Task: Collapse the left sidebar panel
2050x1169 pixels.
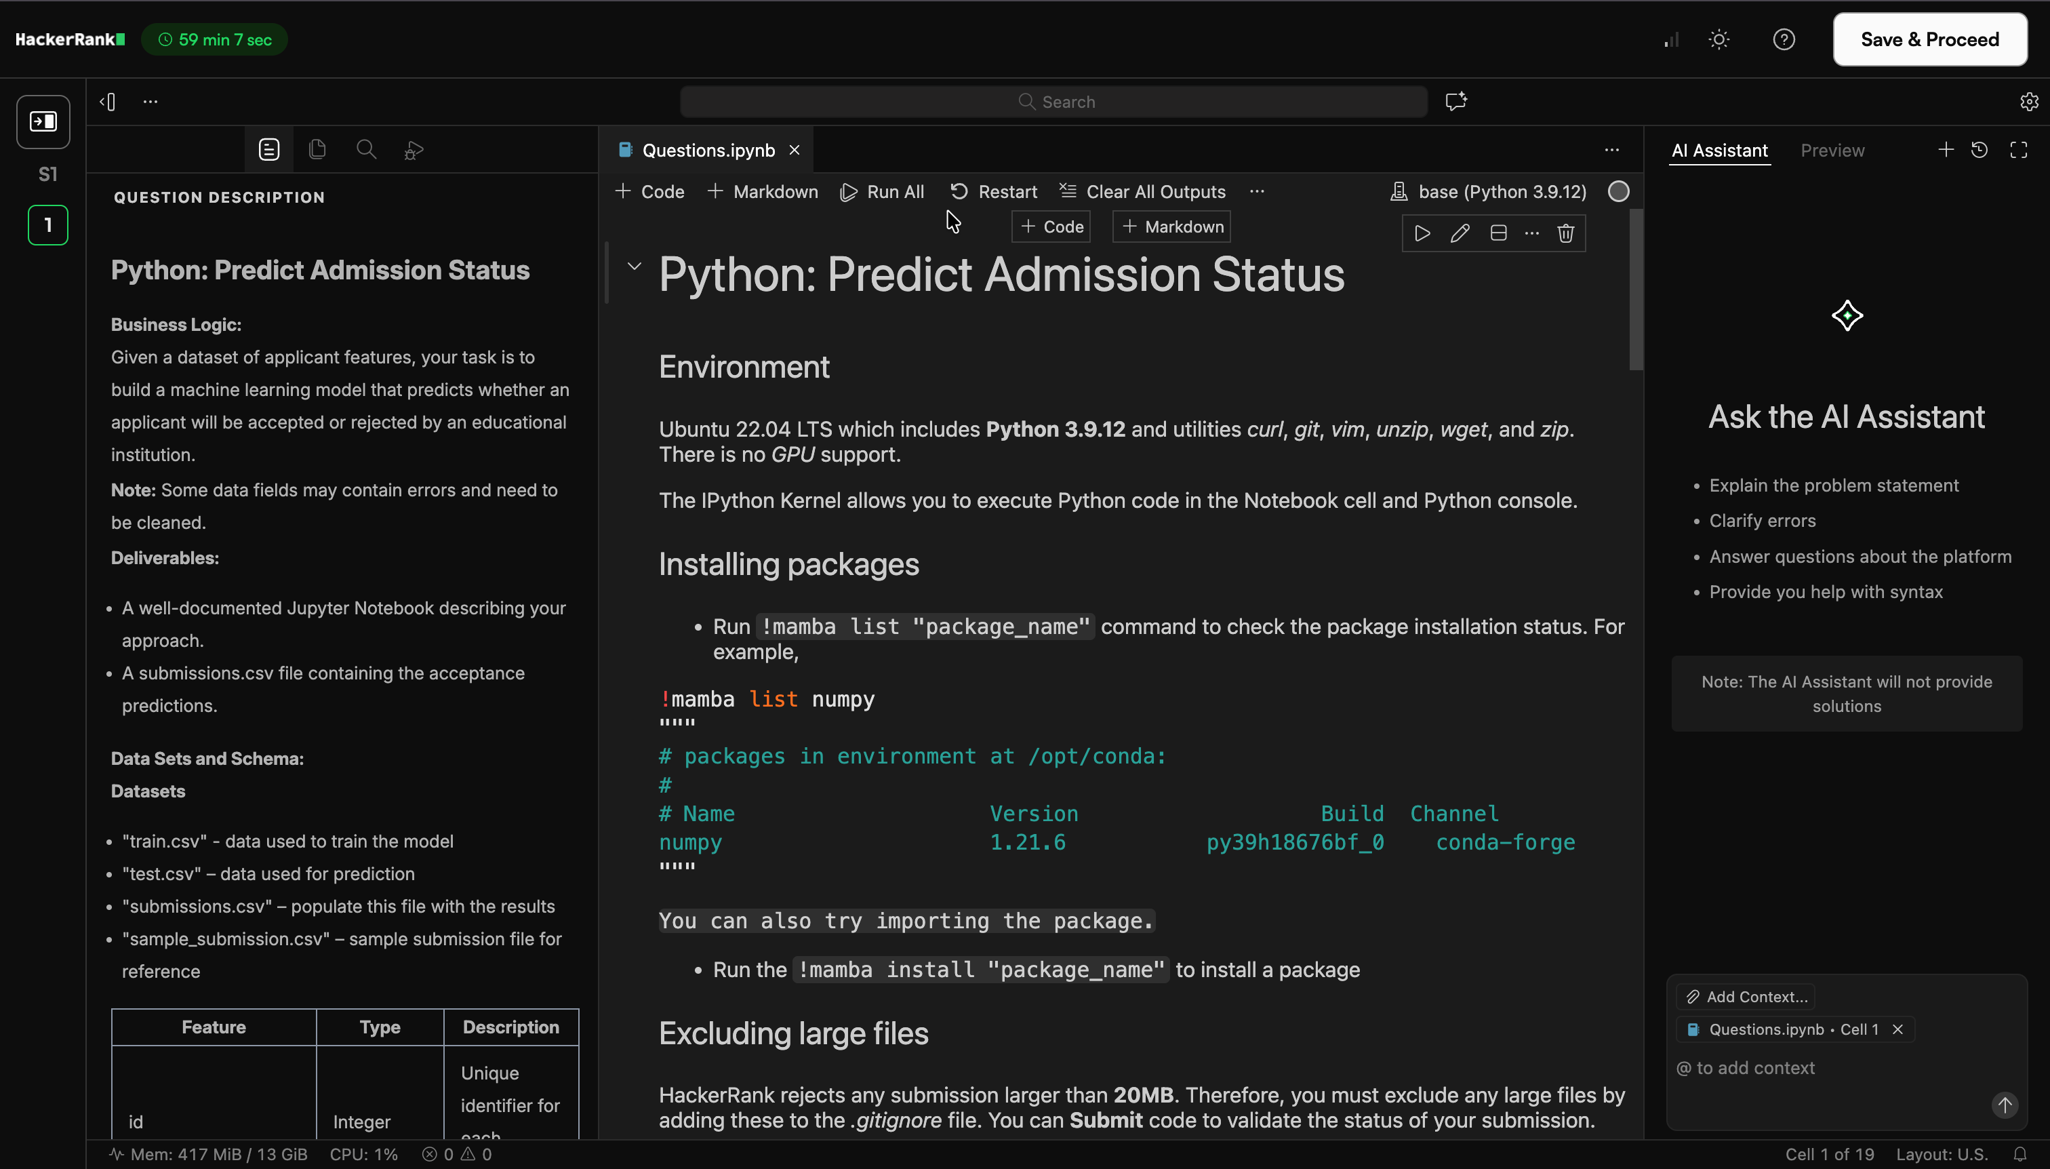Action: click(108, 102)
